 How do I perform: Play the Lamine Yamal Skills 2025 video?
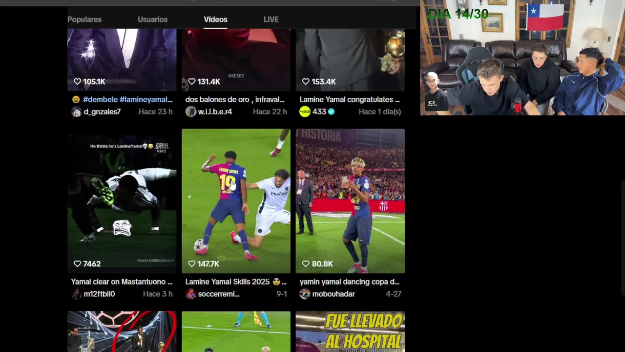[236, 201]
